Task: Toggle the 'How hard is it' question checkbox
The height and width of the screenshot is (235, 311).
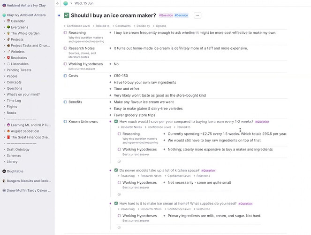Action: pyautogui.click(x=116, y=204)
